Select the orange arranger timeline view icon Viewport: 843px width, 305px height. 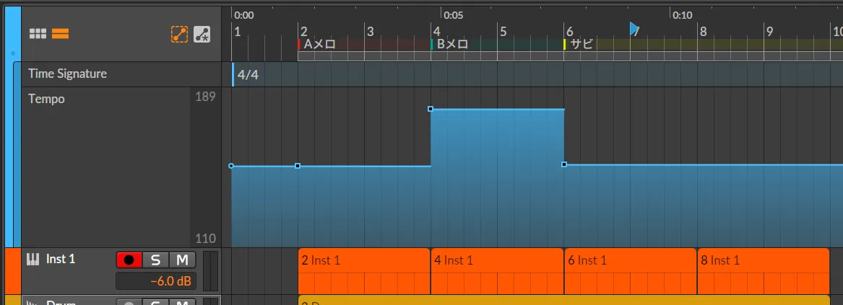60,34
